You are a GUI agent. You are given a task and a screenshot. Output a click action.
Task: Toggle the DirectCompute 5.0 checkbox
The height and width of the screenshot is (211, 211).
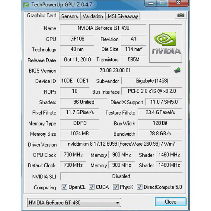point(139,187)
